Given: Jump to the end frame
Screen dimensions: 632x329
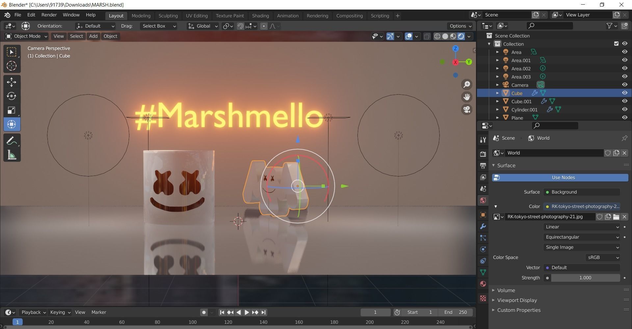Looking at the screenshot, I should tap(264, 312).
